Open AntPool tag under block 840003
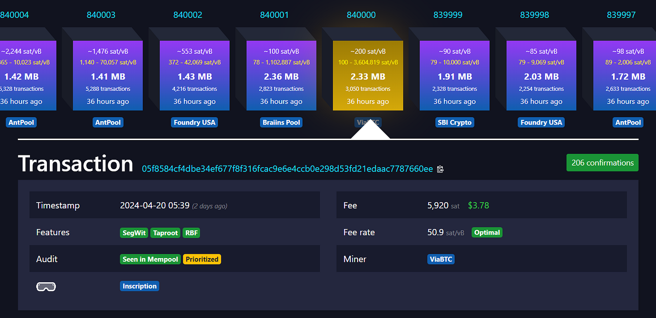This screenshot has height=318, width=656. click(x=108, y=122)
